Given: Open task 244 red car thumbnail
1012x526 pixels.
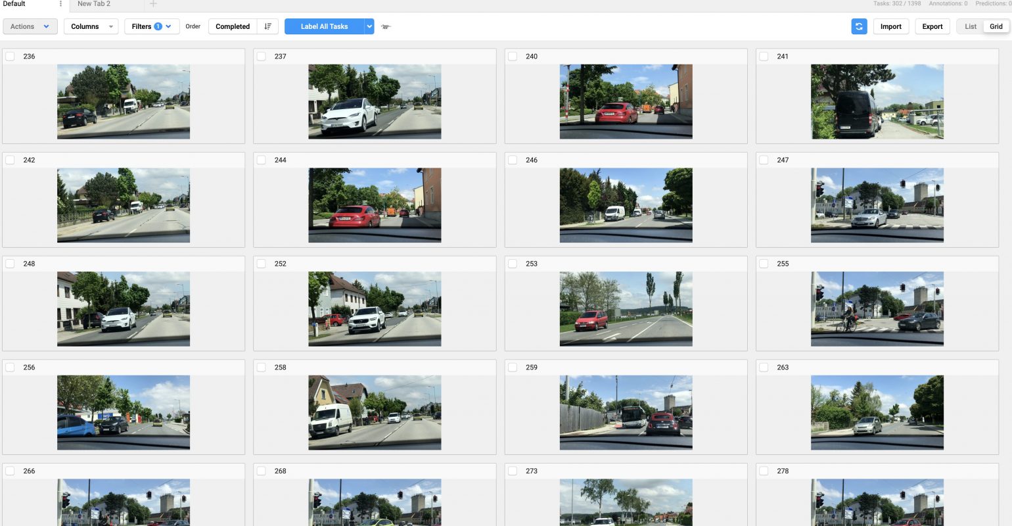Looking at the screenshot, I should [375, 205].
